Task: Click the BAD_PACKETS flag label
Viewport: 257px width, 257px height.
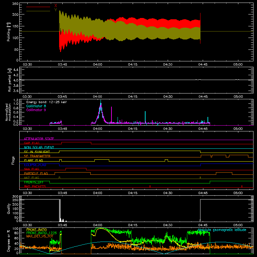Action: [x=35, y=186]
